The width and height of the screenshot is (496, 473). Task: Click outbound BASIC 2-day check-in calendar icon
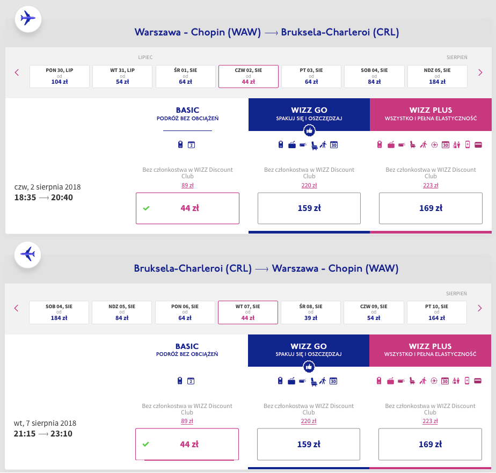click(192, 145)
